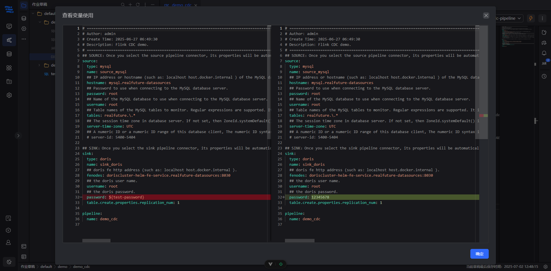The width and height of the screenshot is (551, 271).
Task: Click the green status icon at bottom center
Action: pyautogui.click(x=281, y=264)
